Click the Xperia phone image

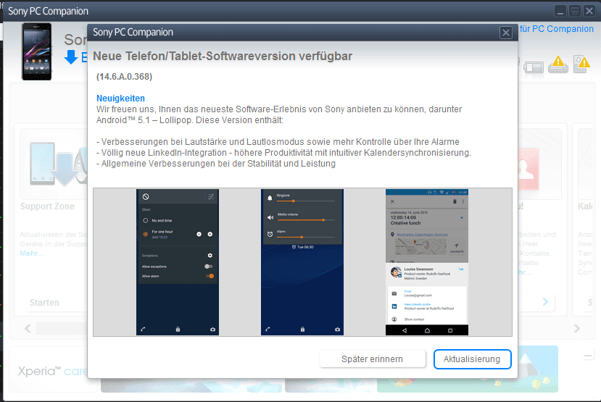[37, 51]
